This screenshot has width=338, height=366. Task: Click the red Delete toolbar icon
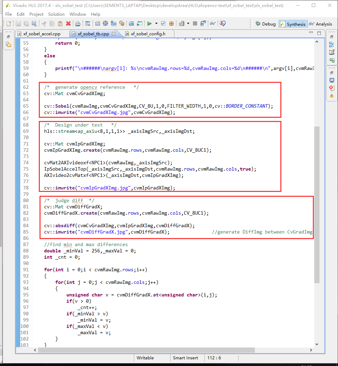[69, 23]
